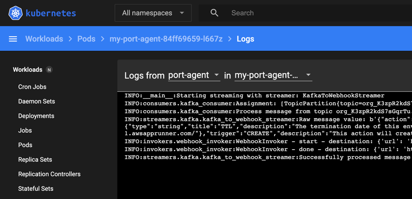Click the Workloads sidebar heading
The image size is (412, 199).
pos(27,70)
